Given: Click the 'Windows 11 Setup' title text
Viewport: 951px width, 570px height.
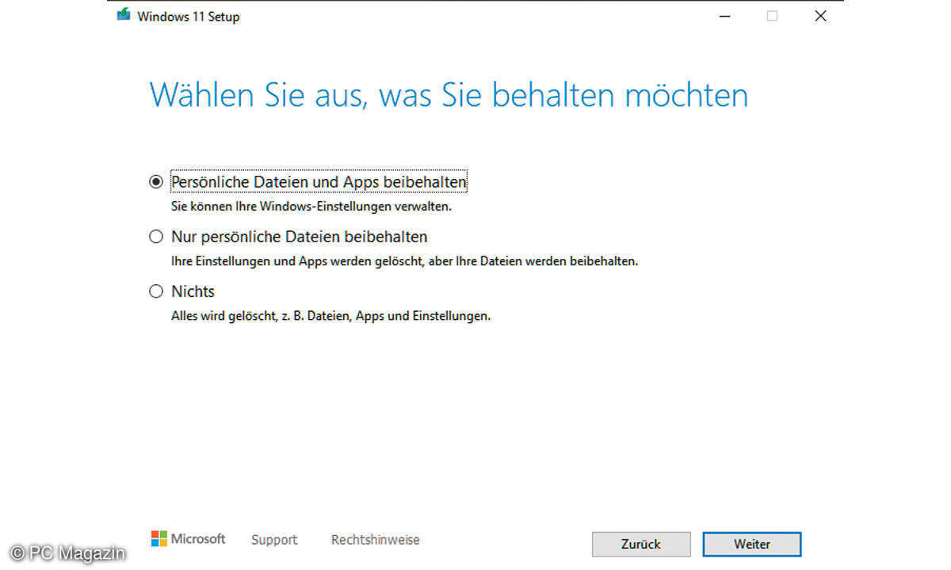Looking at the screenshot, I should [188, 16].
